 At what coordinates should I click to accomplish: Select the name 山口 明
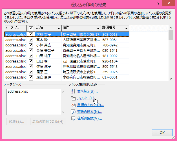[42, 61]
